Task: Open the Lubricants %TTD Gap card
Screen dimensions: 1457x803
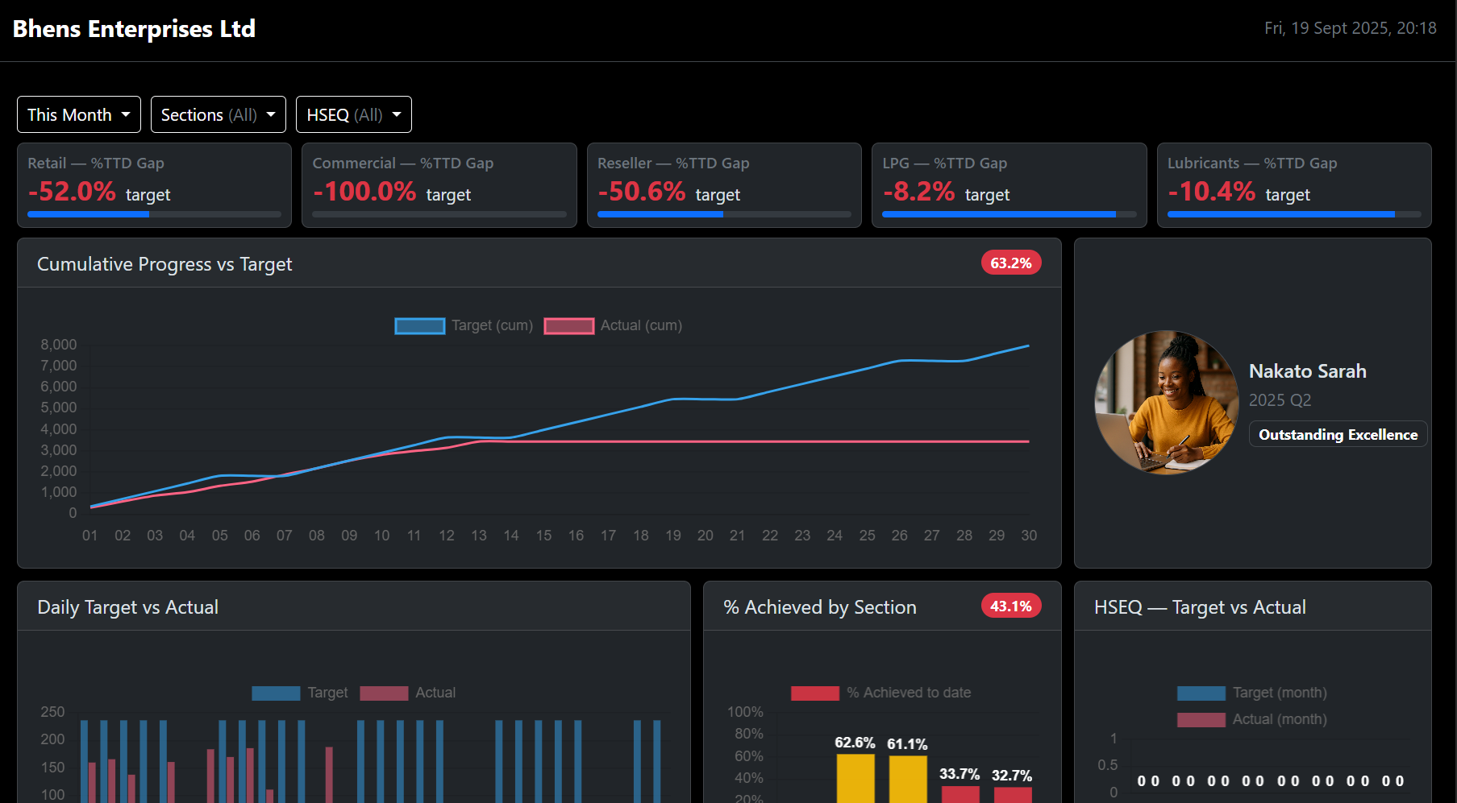Action: pos(1293,184)
